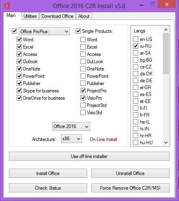Image resolution: width=179 pixels, height=201 pixels.
Task: Check the es-ES language
Action: coord(135,94)
